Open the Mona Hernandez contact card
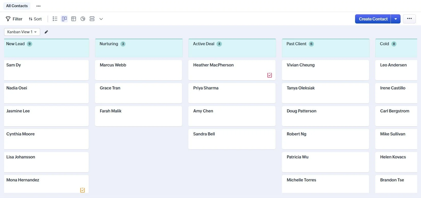 [46, 184]
